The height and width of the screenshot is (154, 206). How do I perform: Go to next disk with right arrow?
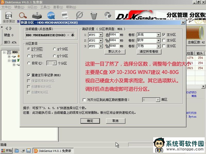click(11, 28)
